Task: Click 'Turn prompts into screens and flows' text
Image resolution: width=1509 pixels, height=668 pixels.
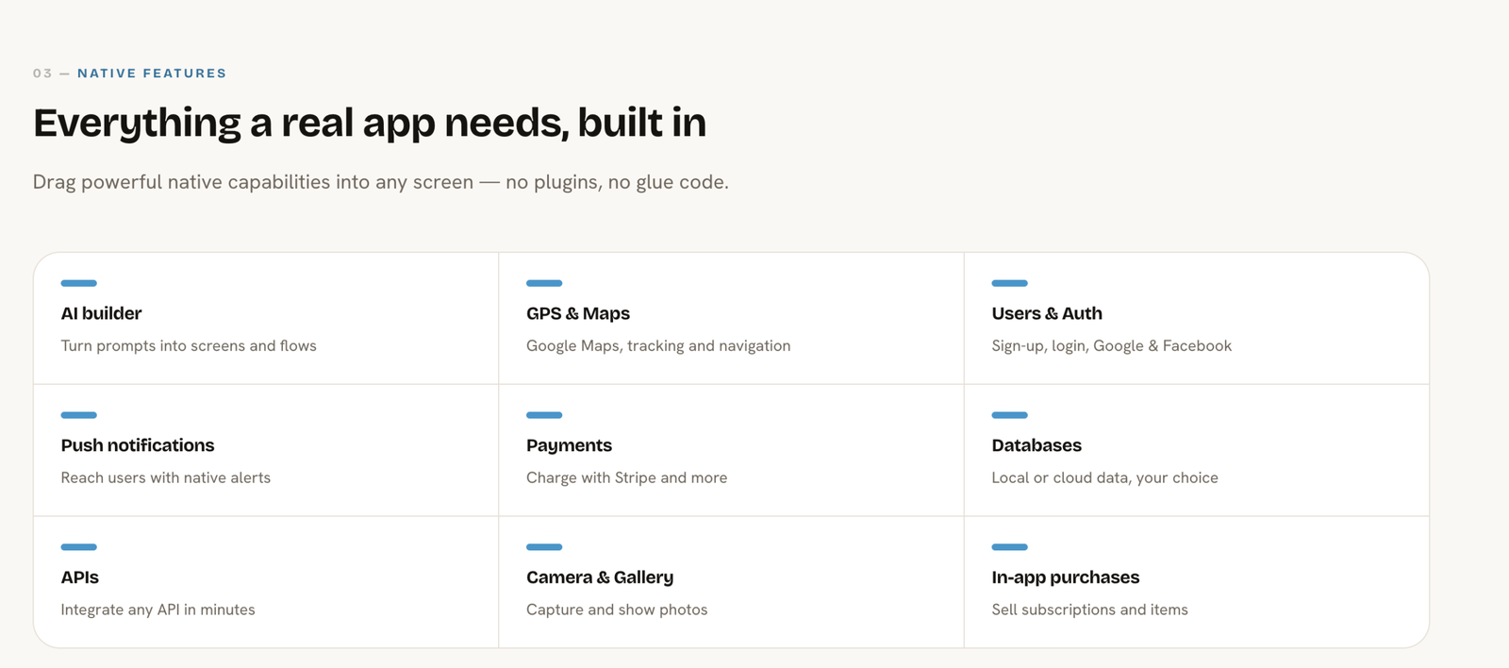Action: point(189,346)
